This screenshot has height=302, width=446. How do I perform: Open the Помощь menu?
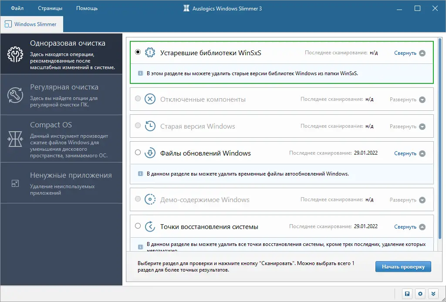87,8
